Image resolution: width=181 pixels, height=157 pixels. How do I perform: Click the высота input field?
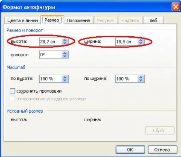[x=51, y=41]
